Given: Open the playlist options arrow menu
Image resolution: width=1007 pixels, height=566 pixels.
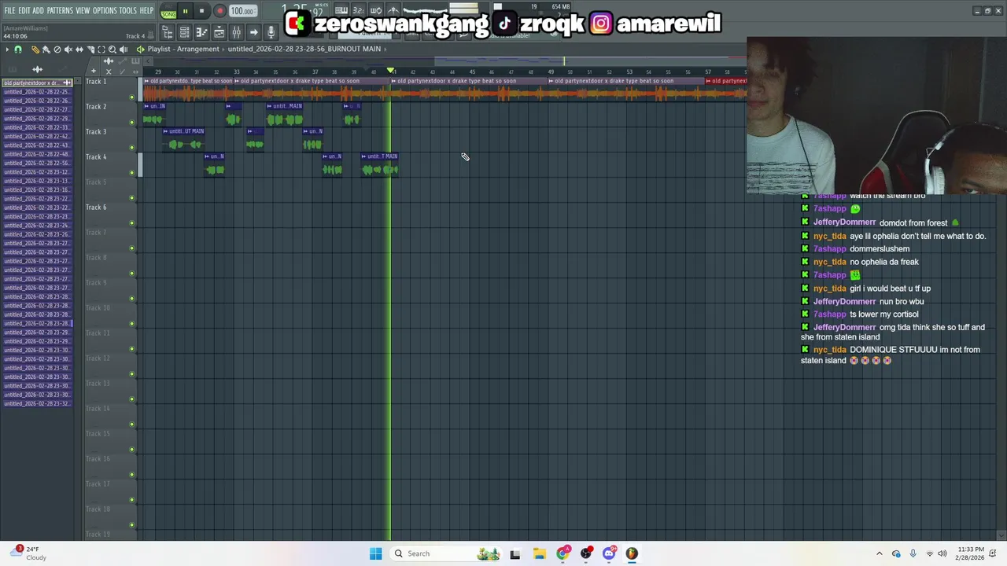Looking at the screenshot, I should [x=7, y=50].
